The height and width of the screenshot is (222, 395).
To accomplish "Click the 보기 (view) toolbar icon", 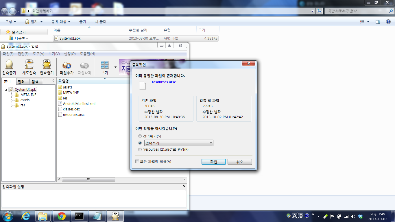I will [105, 64].
